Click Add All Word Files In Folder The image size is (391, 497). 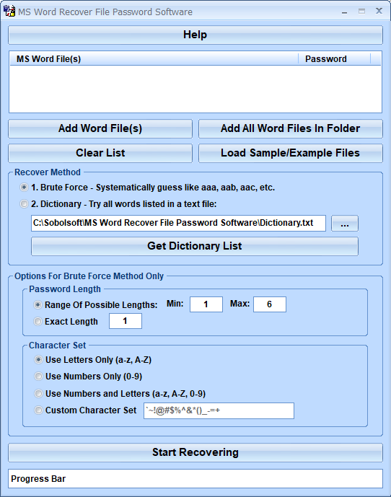coord(291,128)
